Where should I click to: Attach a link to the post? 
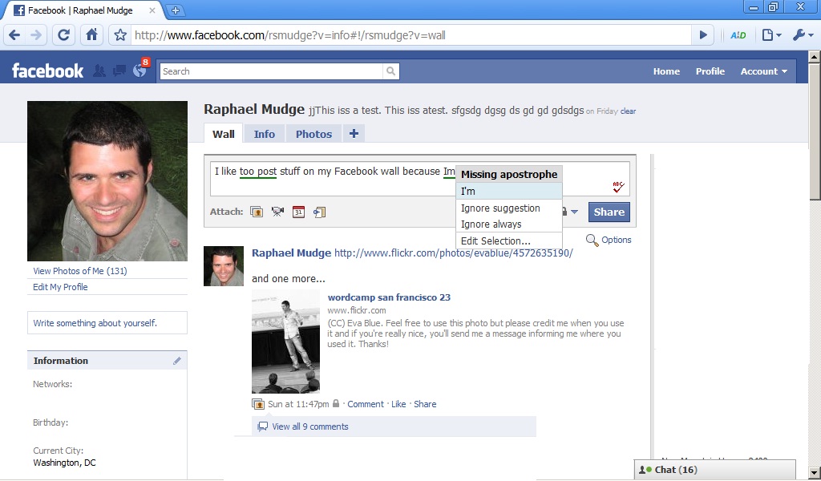coord(319,212)
